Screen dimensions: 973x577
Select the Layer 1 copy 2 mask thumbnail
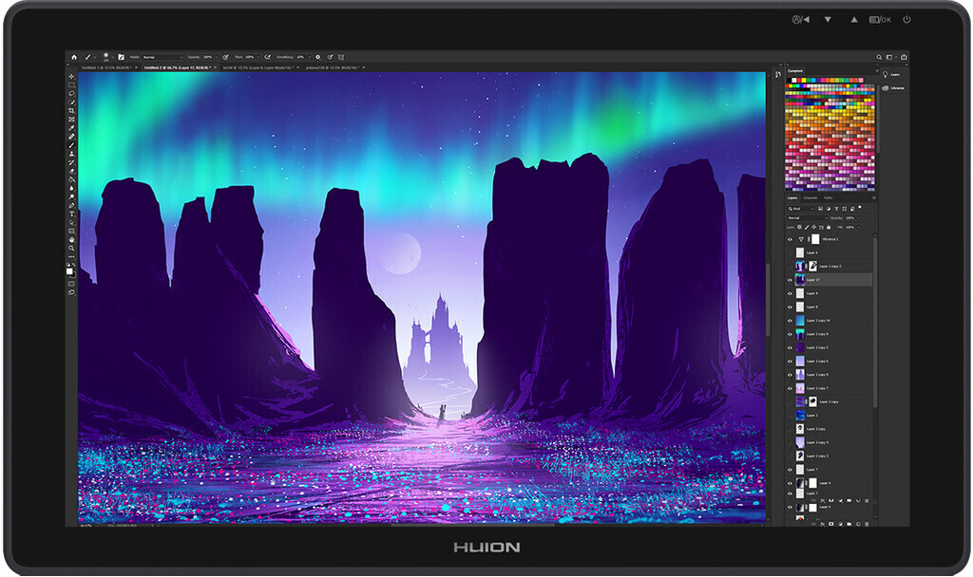coord(813,267)
